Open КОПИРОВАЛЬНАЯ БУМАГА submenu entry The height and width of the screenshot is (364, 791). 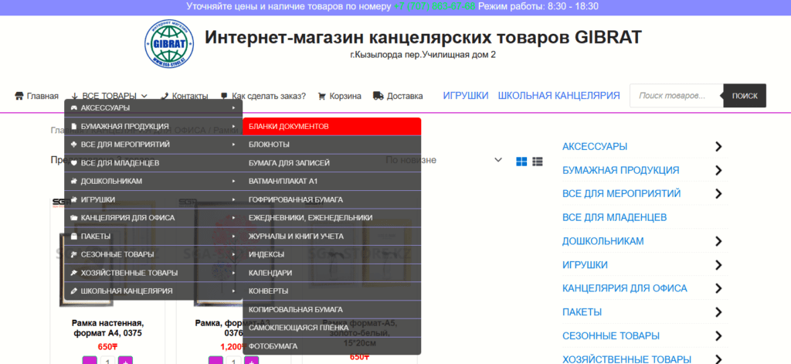332,309
